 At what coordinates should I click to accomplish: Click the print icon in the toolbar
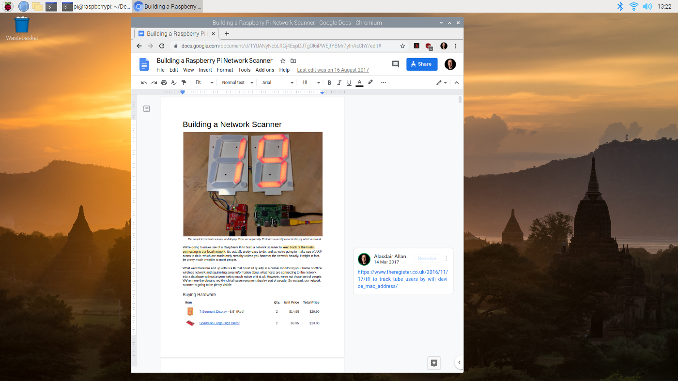point(164,83)
